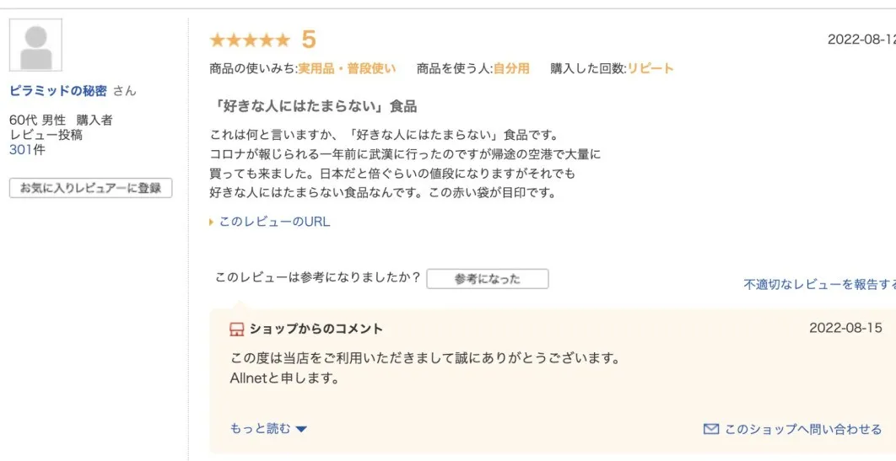Click the shop icon beside ショップからのコメント
The height and width of the screenshot is (461, 896).
point(236,330)
